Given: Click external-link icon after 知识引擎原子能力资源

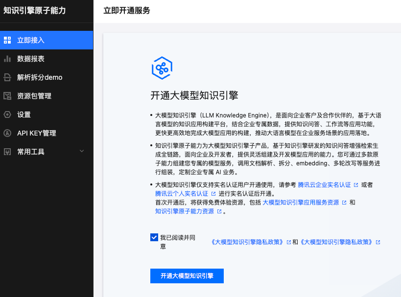Looking at the screenshot, I should click(x=219, y=211).
